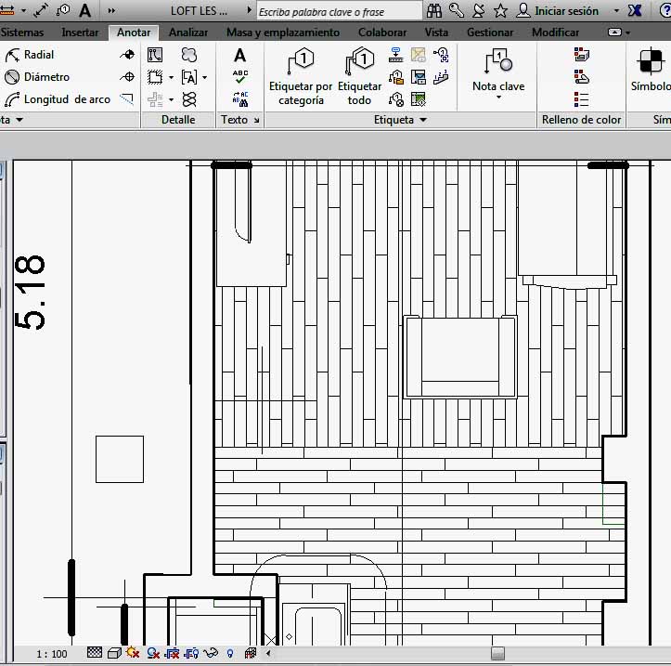The height and width of the screenshot is (666, 671).
Task: Click the keyword search input field
Action: [338, 12]
